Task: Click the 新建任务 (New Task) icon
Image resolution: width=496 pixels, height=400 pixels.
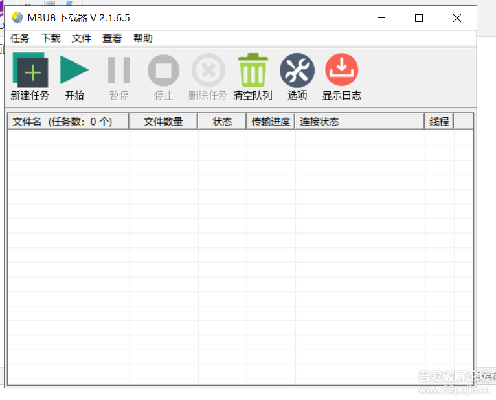Action: [30, 70]
